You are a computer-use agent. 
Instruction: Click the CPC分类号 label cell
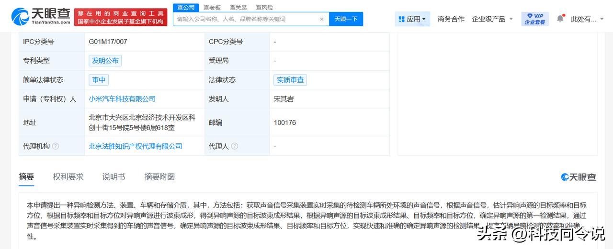click(x=237, y=42)
